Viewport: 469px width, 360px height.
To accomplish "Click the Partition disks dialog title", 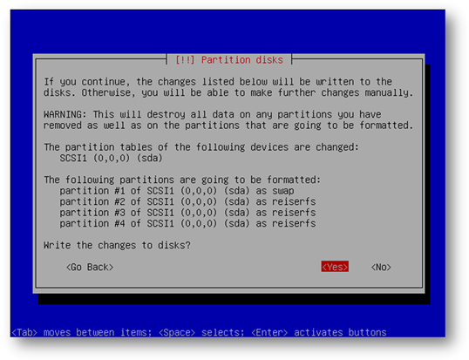I will 229,60.
